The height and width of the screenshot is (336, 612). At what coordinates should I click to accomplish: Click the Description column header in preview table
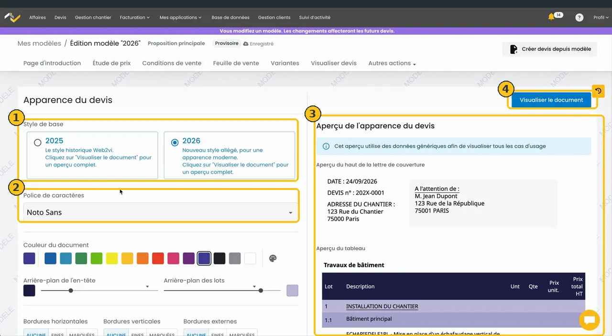[x=361, y=286]
